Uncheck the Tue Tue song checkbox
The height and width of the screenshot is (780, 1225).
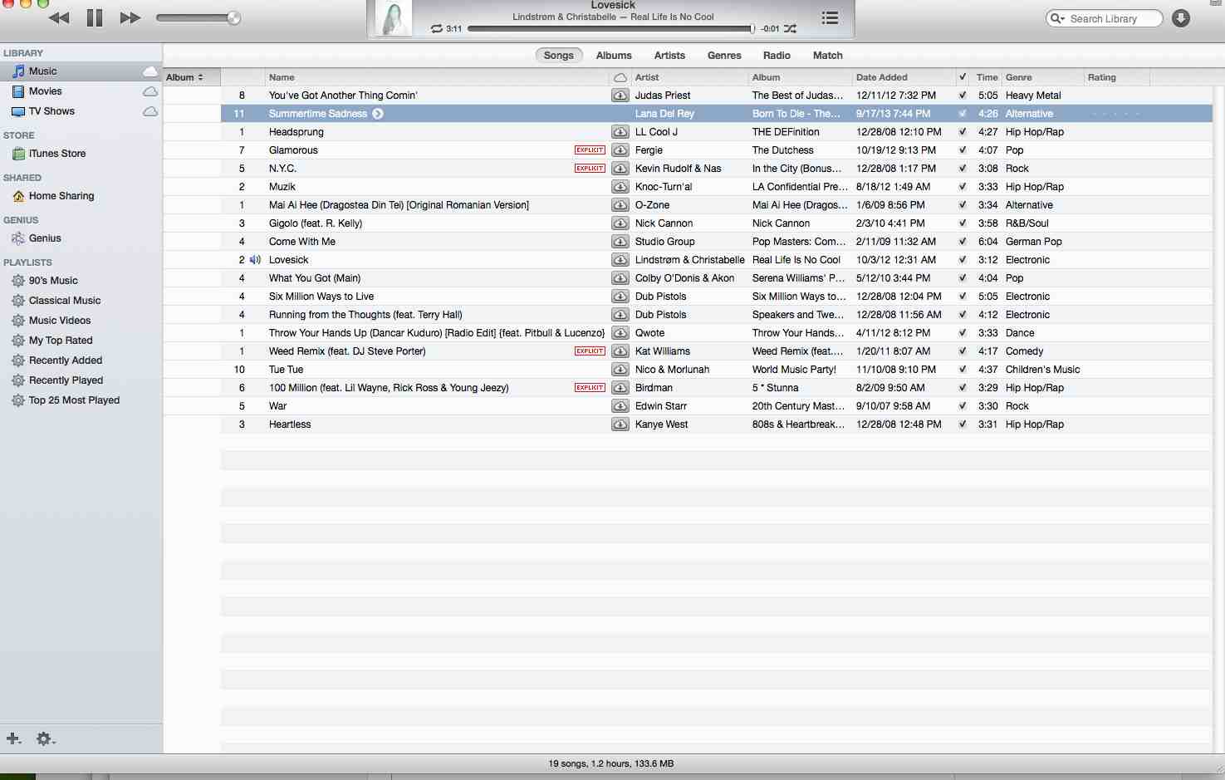pyautogui.click(x=963, y=370)
